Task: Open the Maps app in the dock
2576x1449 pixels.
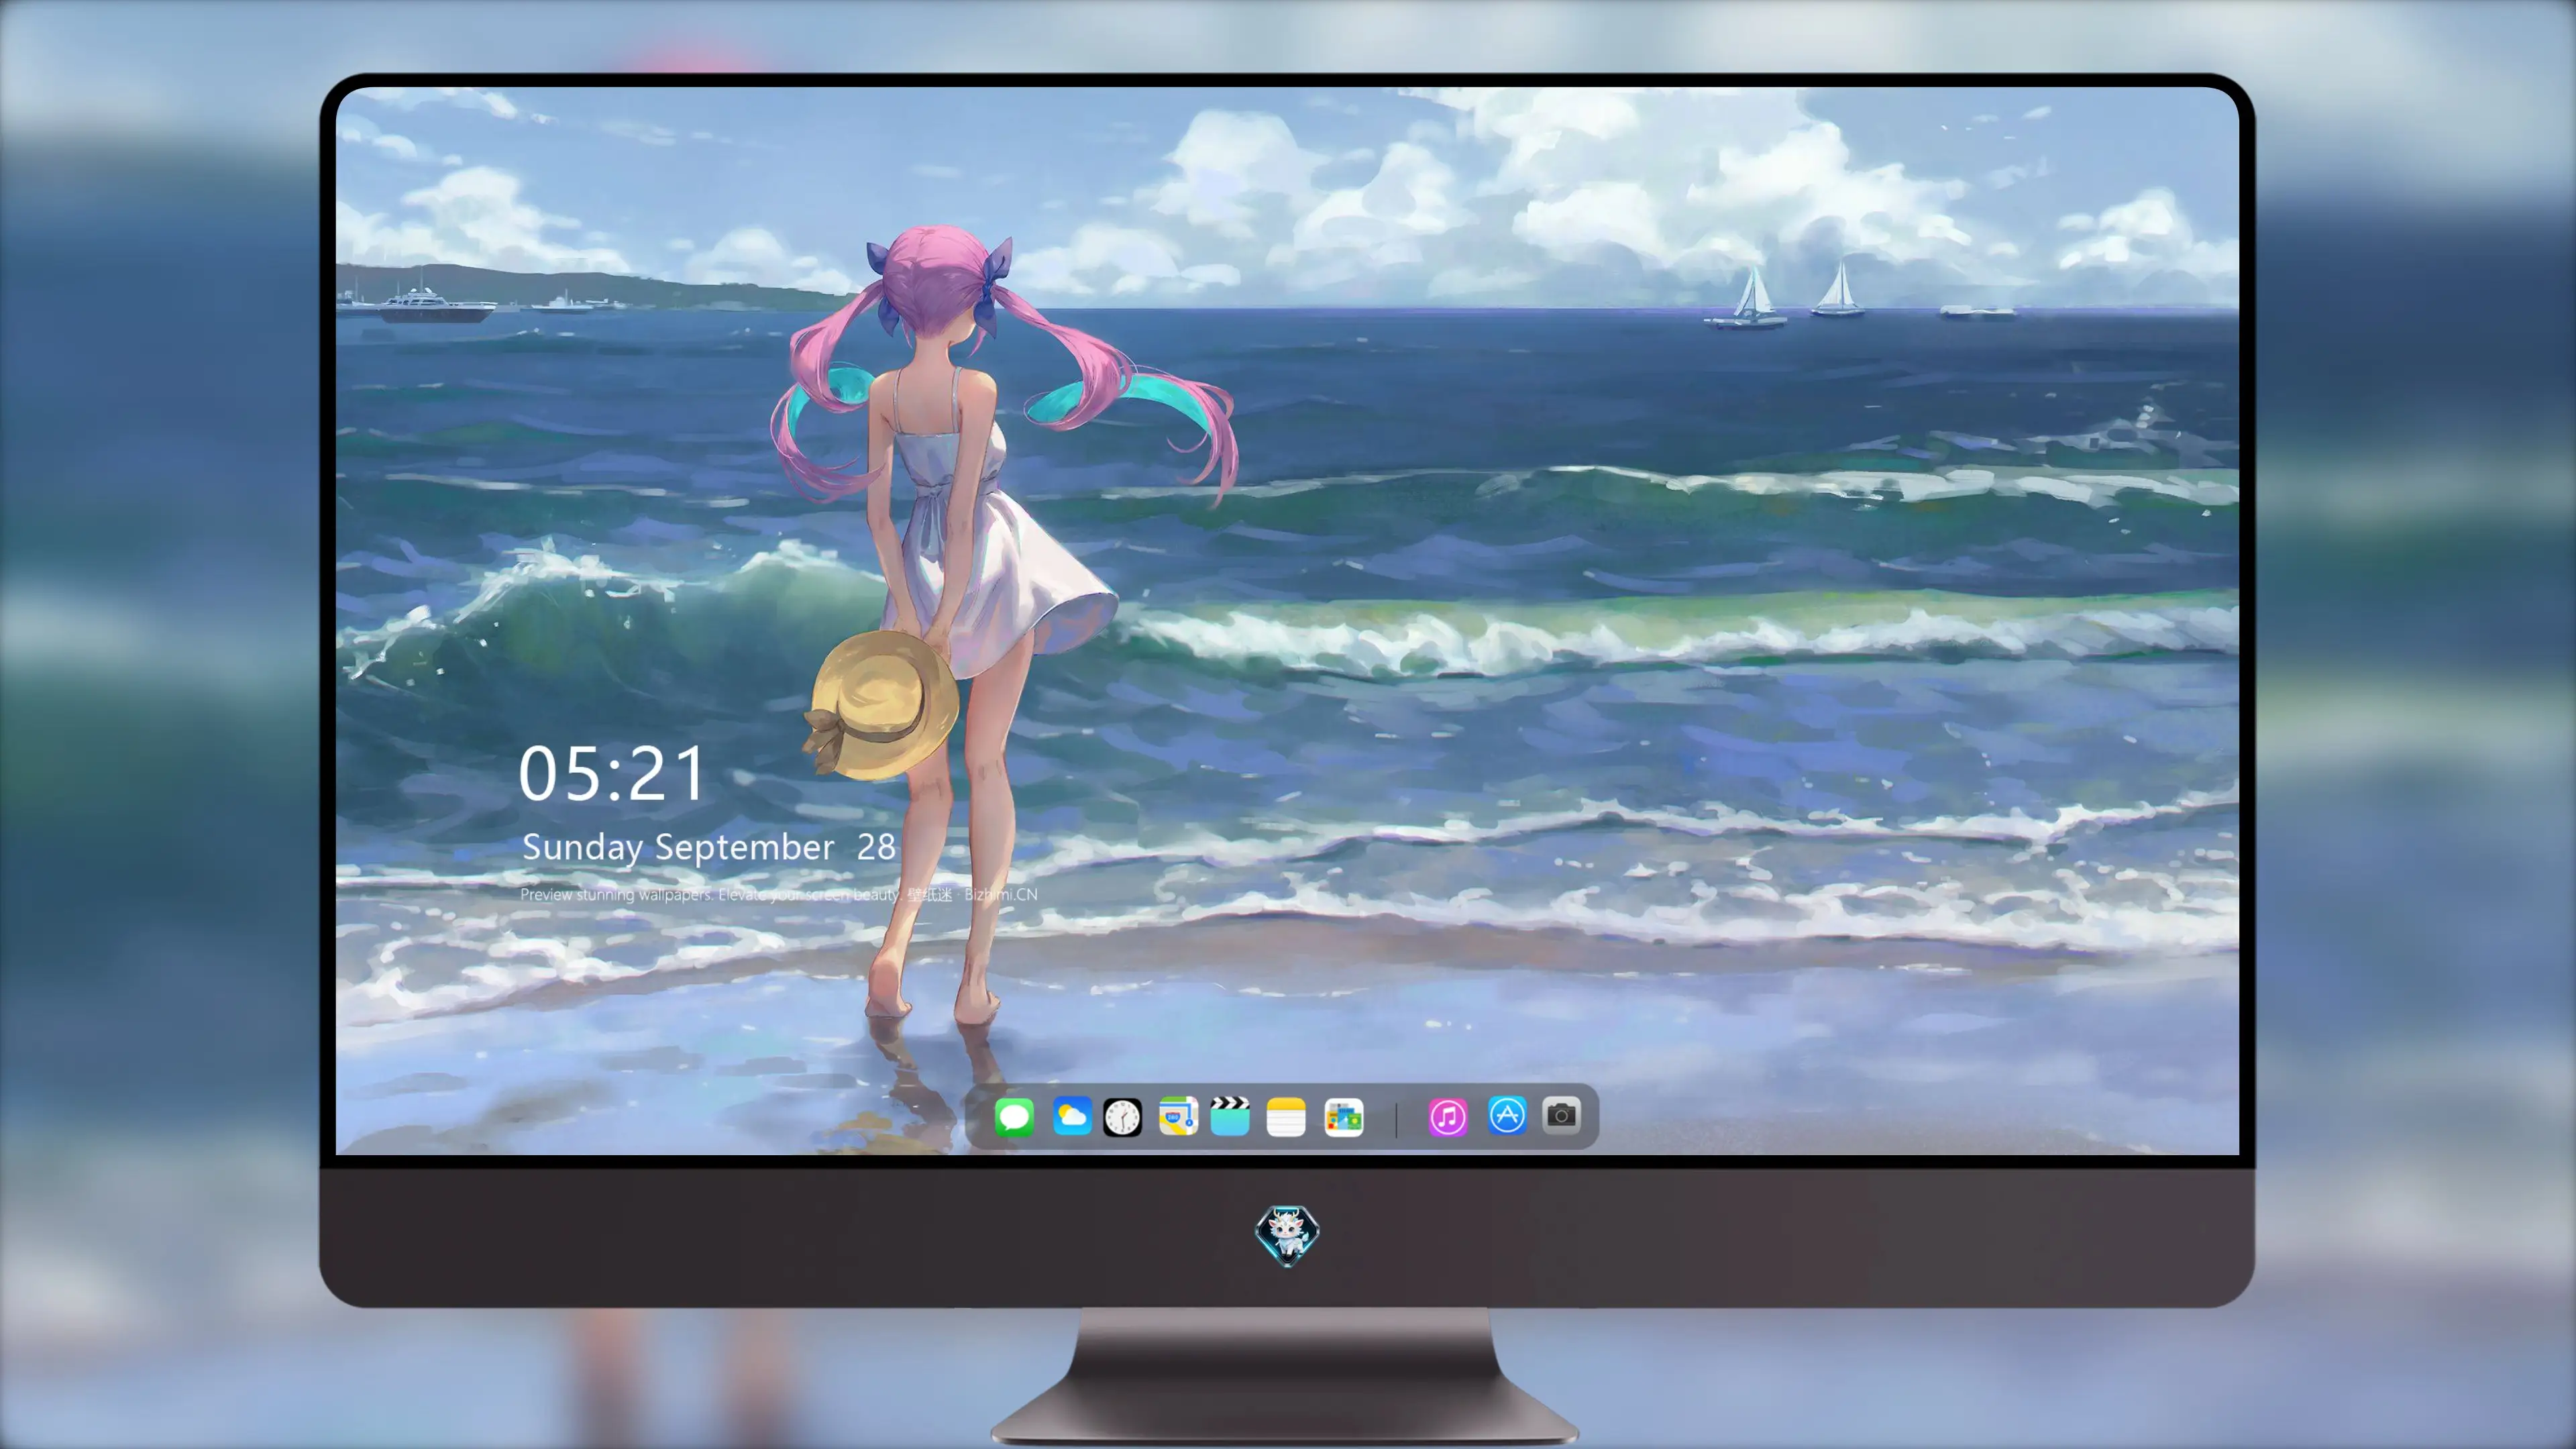Action: click(x=1178, y=1116)
